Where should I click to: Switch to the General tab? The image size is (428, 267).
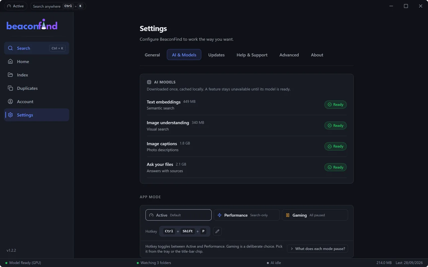[152, 55]
